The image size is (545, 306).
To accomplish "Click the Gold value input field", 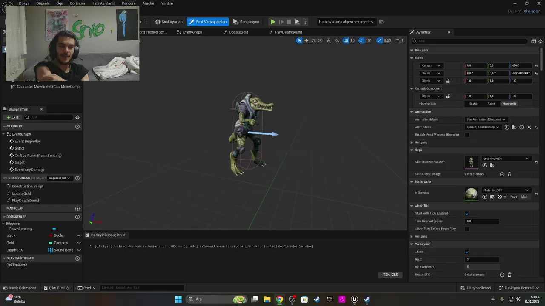I will [x=482, y=259].
